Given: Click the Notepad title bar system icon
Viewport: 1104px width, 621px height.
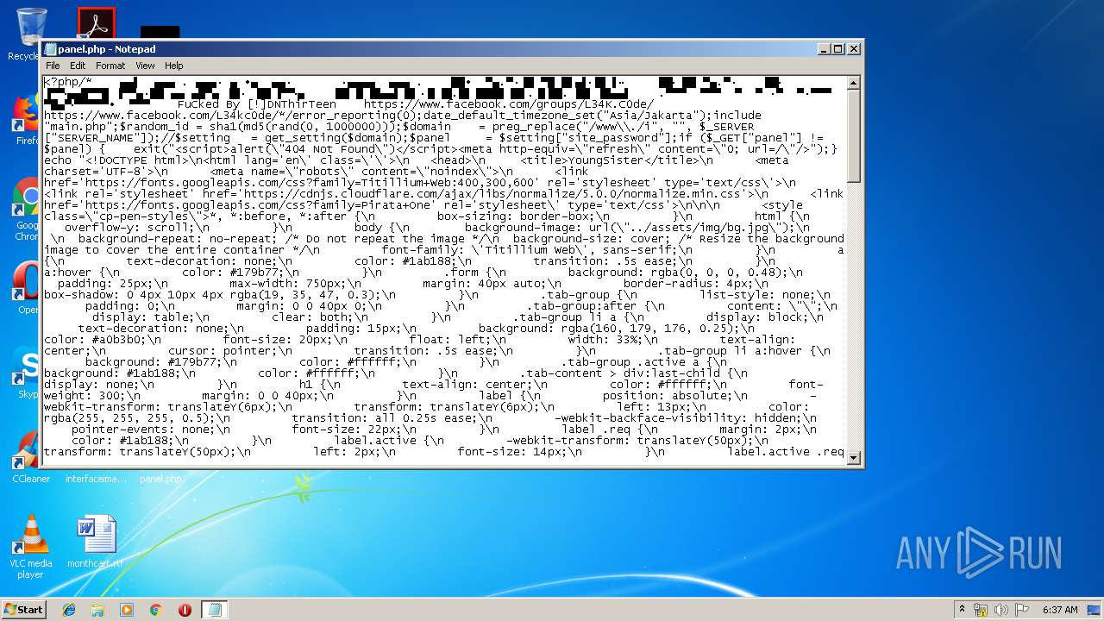Looking at the screenshot, I should (x=50, y=49).
